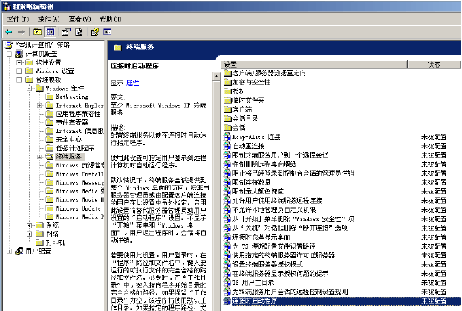462x311 pixels.
Task: Click the Help toolbar icon
Action: pyautogui.click(x=95, y=32)
